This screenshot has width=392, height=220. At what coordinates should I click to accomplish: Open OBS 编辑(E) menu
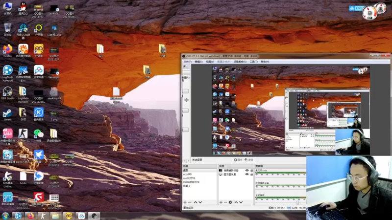coord(198,62)
